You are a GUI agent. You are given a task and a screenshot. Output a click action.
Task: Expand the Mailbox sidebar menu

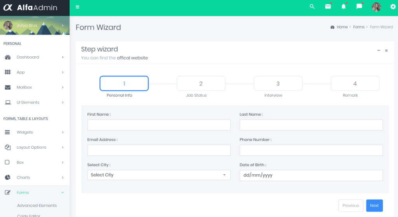35,87
